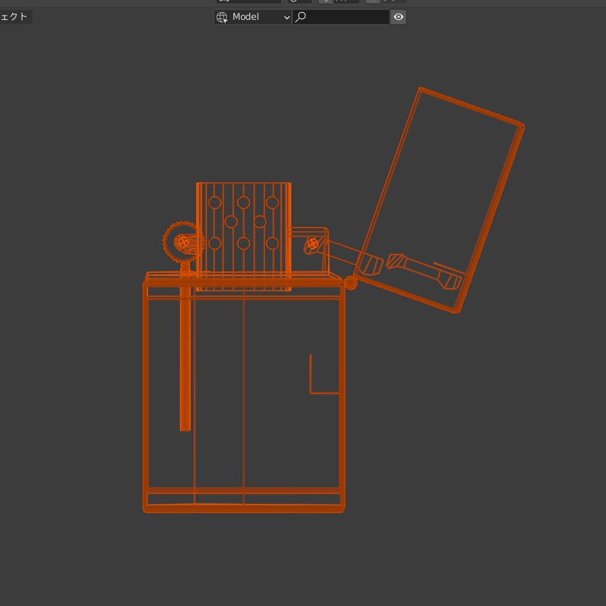Click the hinge pin joining lid and case

pos(350,283)
